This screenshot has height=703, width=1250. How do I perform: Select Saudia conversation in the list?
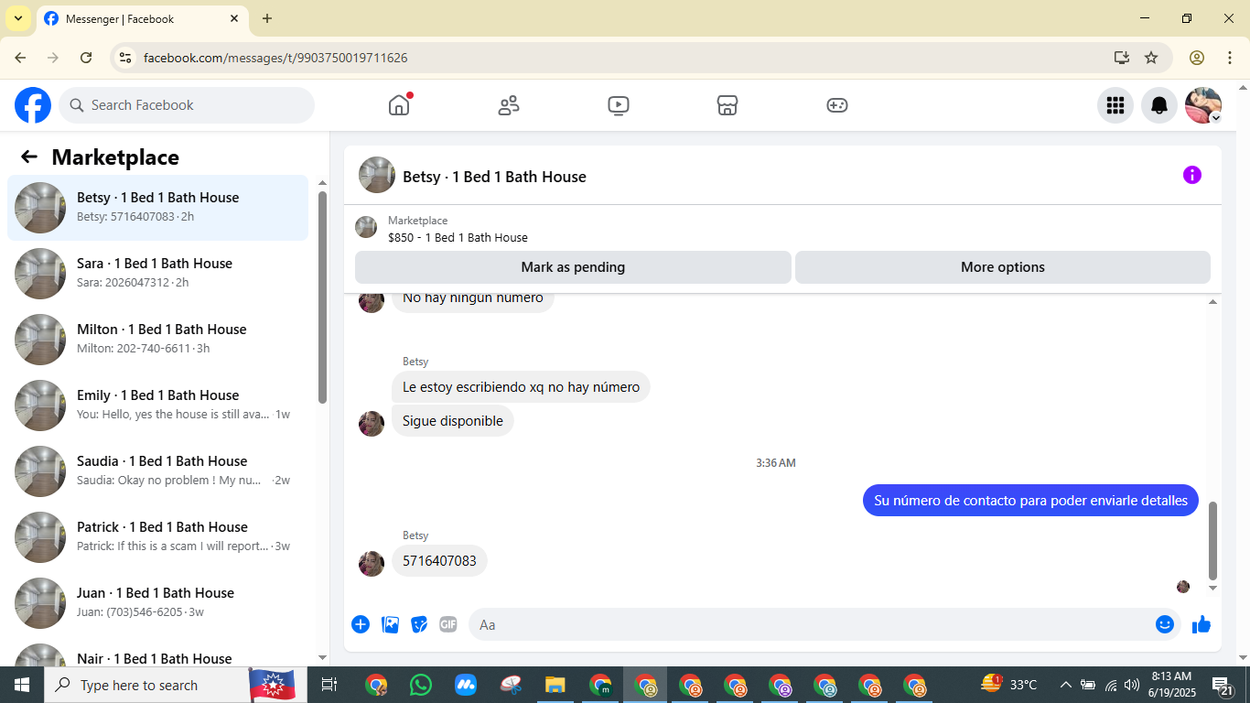pyautogui.click(x=158, y=471)
